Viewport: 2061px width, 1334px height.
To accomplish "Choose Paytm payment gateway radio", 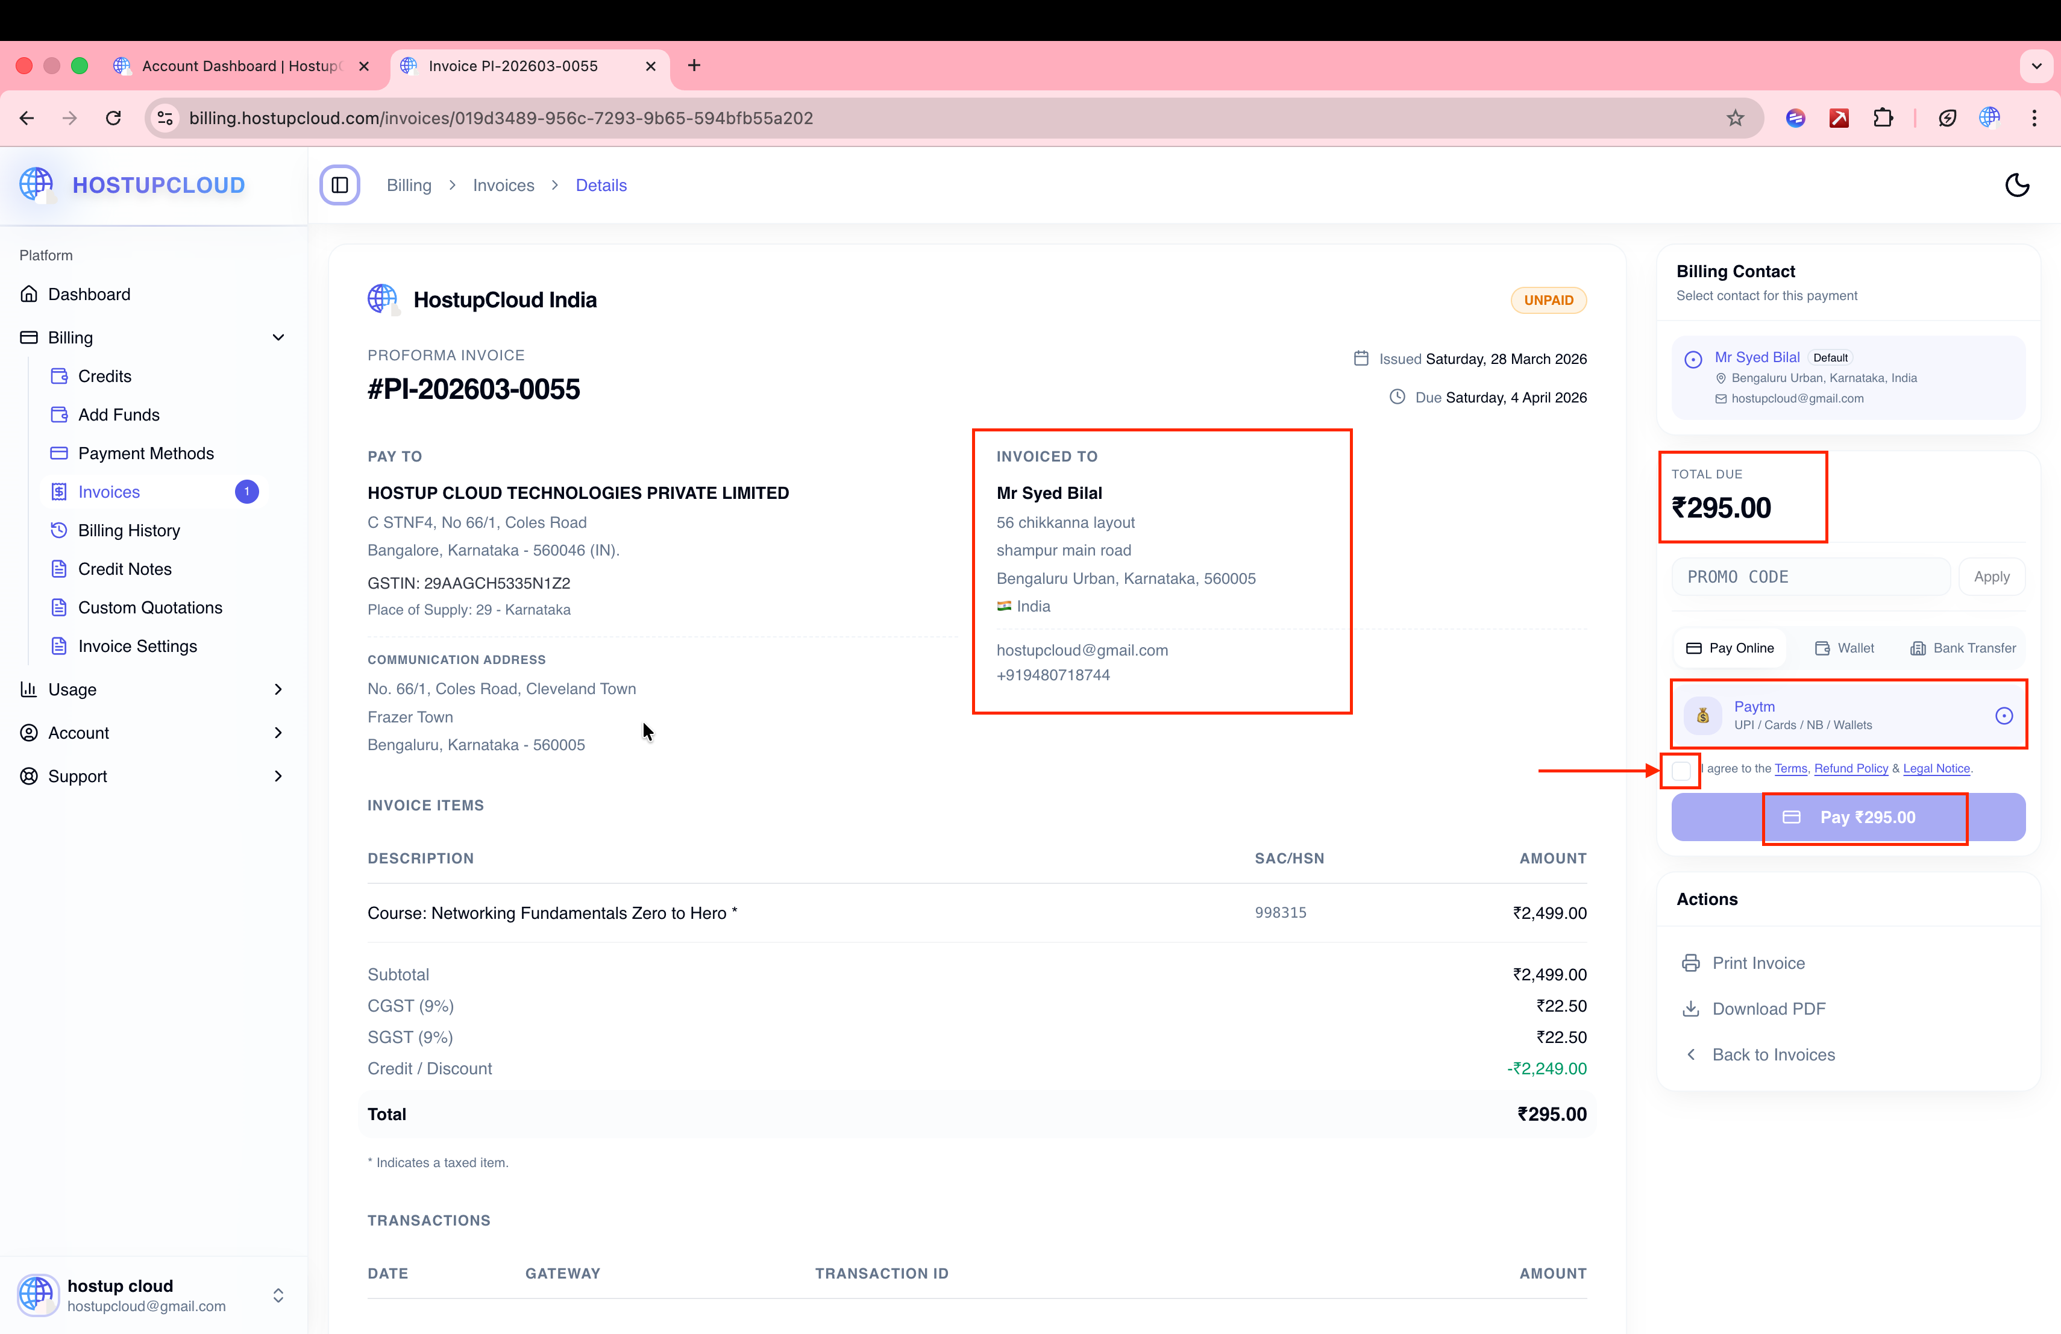I will click(x=2004, y=716).
